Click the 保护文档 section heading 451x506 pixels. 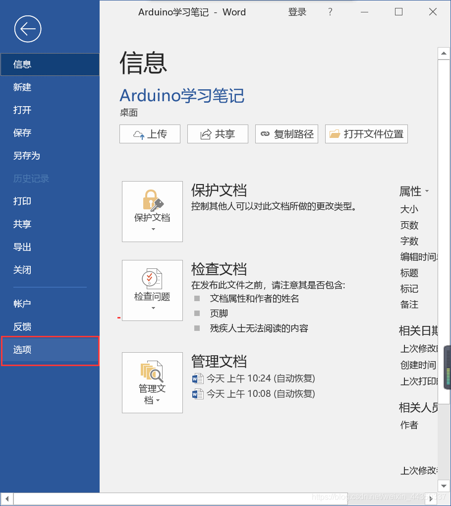pos(219,190)
